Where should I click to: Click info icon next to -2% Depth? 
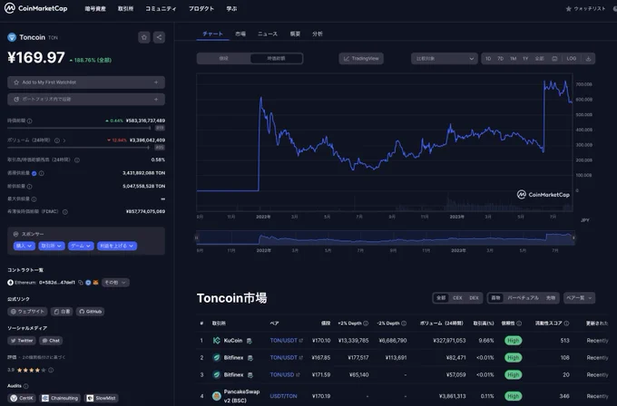coord(404,324)
